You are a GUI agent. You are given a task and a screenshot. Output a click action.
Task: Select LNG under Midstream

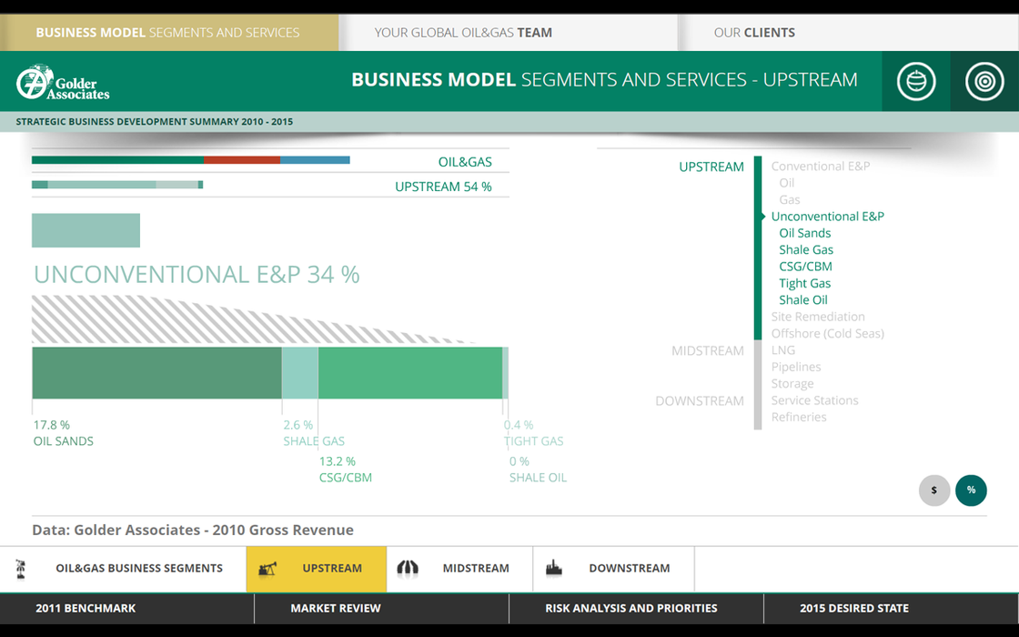(x=782, y=350)
